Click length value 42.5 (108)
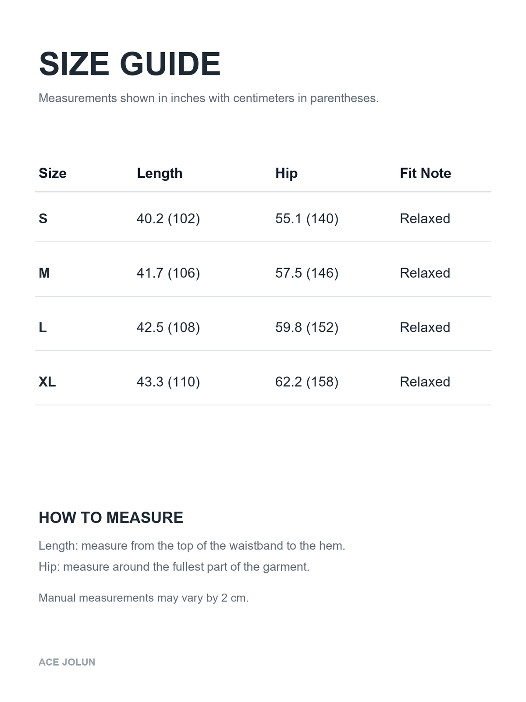 [x=168, y=327]
